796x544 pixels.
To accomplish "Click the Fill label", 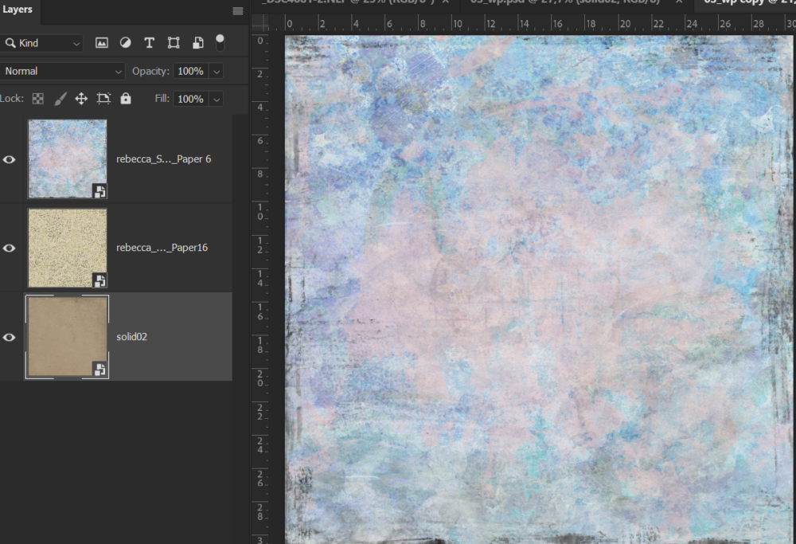I will (x=162, y=99).
